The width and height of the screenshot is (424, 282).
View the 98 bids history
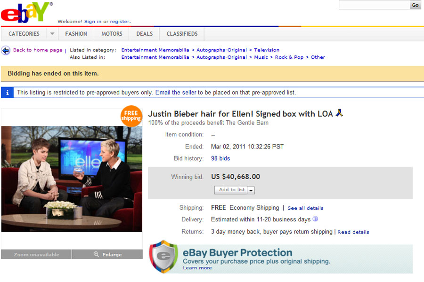pyautogui.click(x=220, y=158)
